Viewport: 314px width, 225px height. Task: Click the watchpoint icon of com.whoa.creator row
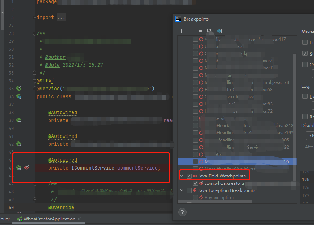(201, 183)
